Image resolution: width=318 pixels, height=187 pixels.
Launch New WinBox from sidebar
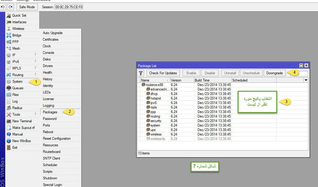22,141
